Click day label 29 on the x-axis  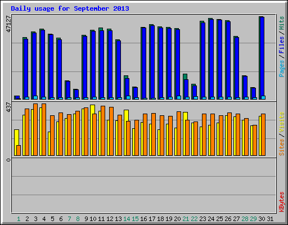coord(253,219)
